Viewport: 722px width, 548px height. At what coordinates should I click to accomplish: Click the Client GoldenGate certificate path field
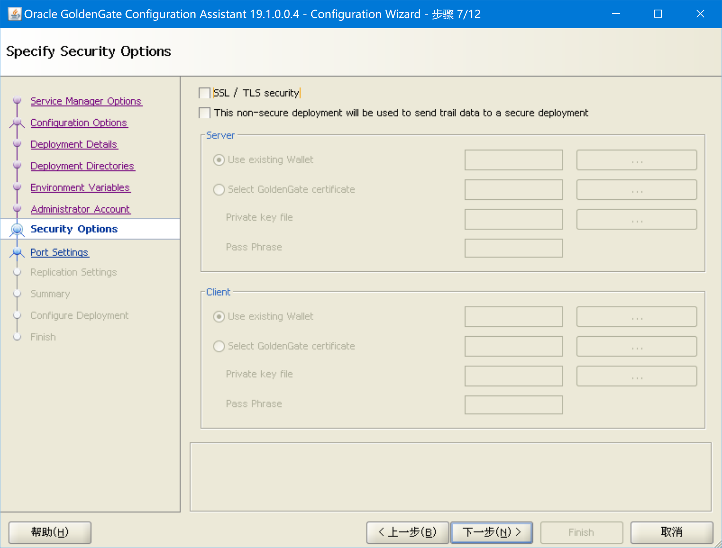(x=514, y=346)
